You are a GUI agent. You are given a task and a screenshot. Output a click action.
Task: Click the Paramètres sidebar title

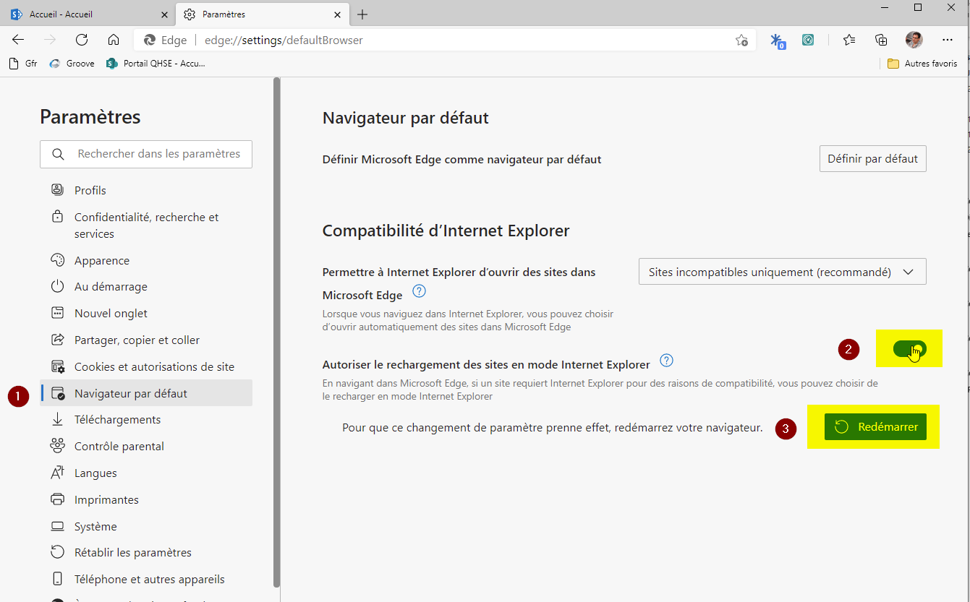tap(90, 116)
